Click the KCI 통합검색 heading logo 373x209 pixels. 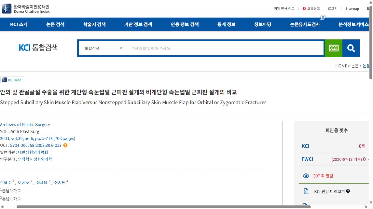pos(38,48)
